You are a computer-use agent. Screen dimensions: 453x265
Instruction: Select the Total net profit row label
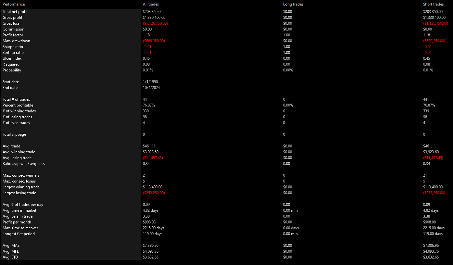tap(15, 12)
